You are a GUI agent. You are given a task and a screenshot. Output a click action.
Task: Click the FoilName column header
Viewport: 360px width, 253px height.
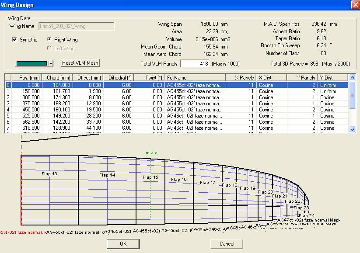click(195, 77)
